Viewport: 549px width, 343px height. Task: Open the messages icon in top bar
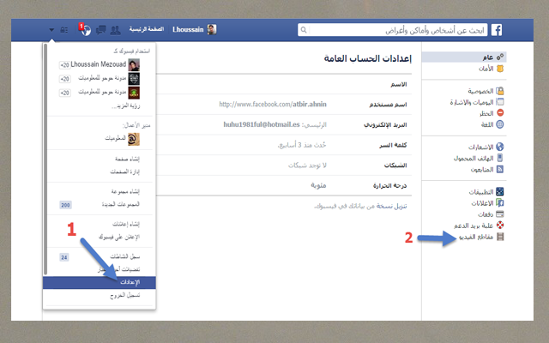100,29
